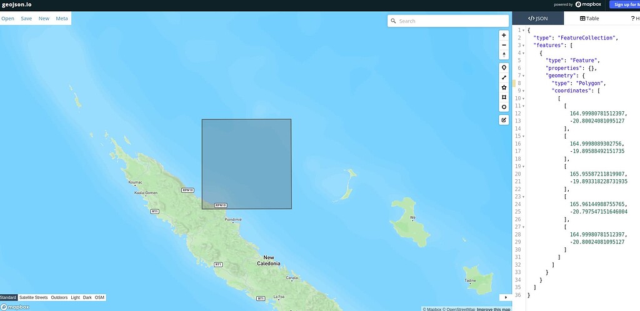This screenshot has height=311, width=640.
Task: Select the draw circle tool
Action: (504, 107)
